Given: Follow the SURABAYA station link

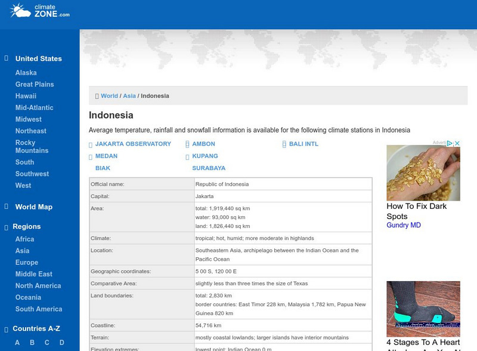Looking at the screenshot, I should click(x=207, y=168).
